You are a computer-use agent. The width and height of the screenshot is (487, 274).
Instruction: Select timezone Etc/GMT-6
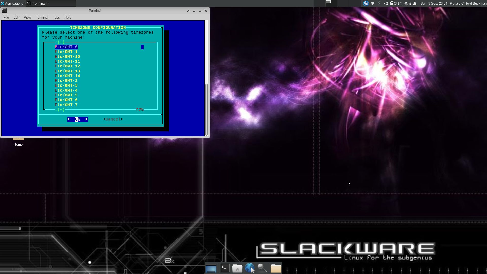66,100
